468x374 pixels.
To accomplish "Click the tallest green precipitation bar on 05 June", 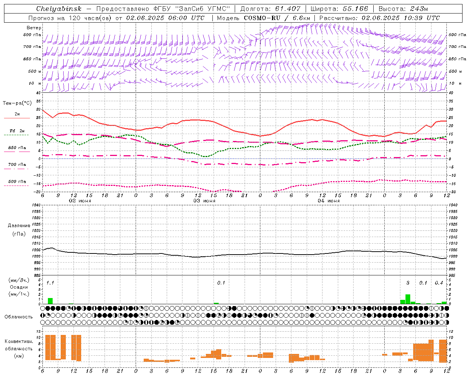I will point(408,299).
